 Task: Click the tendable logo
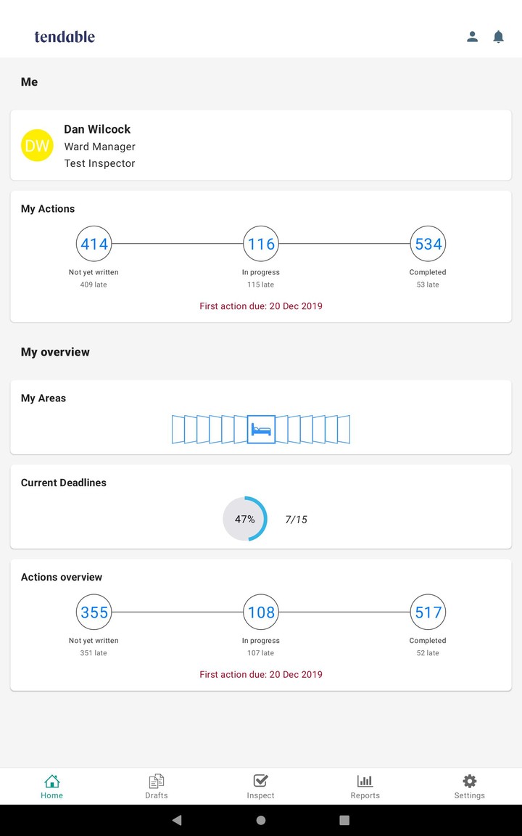pos(64,37)
